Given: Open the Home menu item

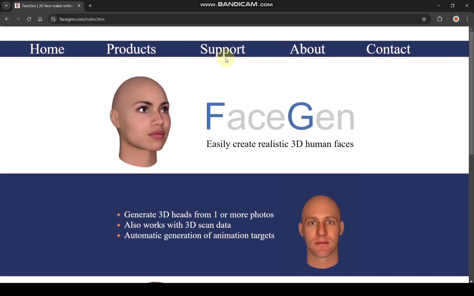Looking at the screenshot, I should click(x=47, y=49).
